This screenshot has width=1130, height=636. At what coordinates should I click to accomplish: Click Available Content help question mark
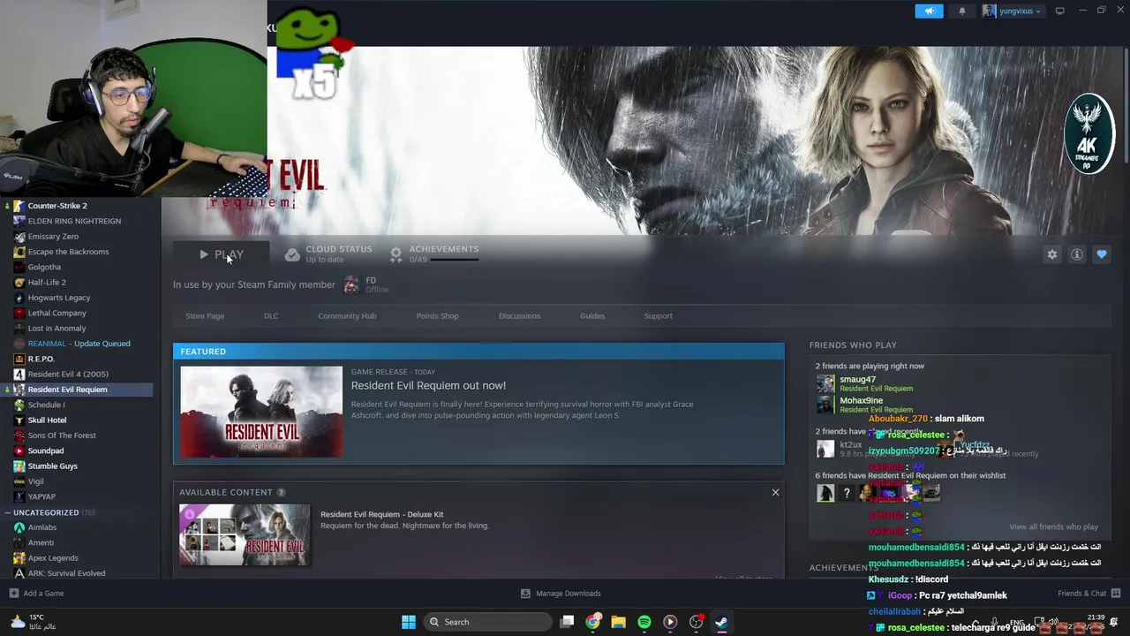(x=281, y=492)
